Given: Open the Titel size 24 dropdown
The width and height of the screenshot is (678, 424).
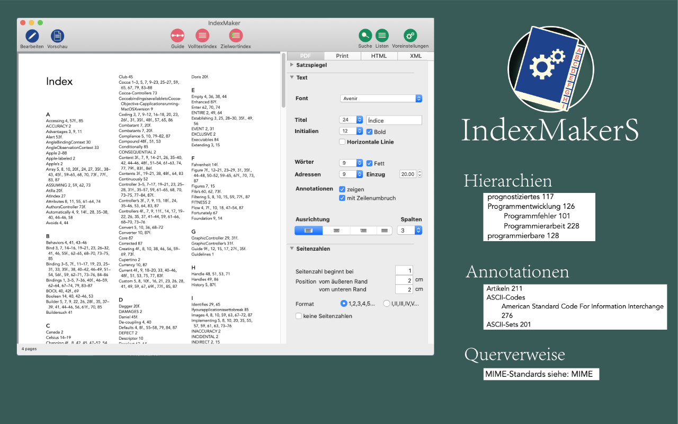Looking at the screenshot, I should pyautogui.click(x=352, y=120).
